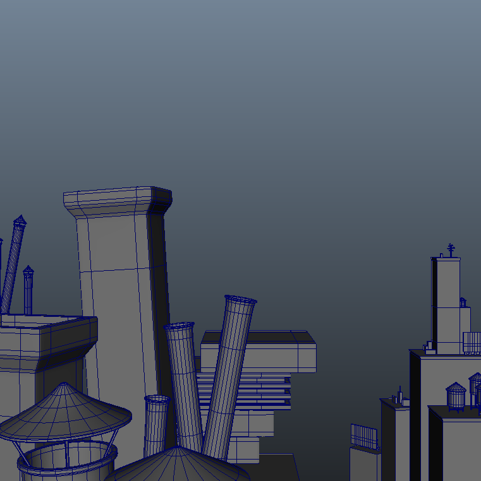Select the thin leaning chimney at the far left
The image size is (481, 481).
(13, 265)
